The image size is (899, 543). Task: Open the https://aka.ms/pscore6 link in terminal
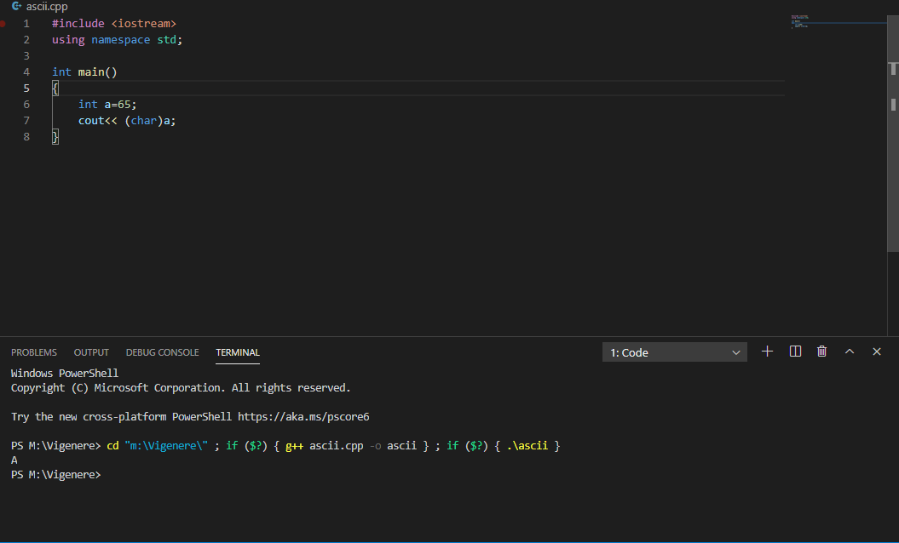click(303, 417)
